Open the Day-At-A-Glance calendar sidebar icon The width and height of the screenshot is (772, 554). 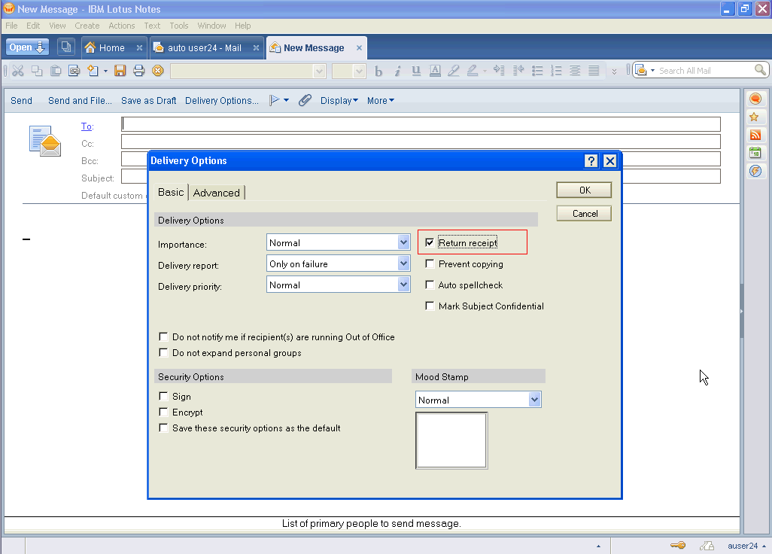(x=755, y=153)
